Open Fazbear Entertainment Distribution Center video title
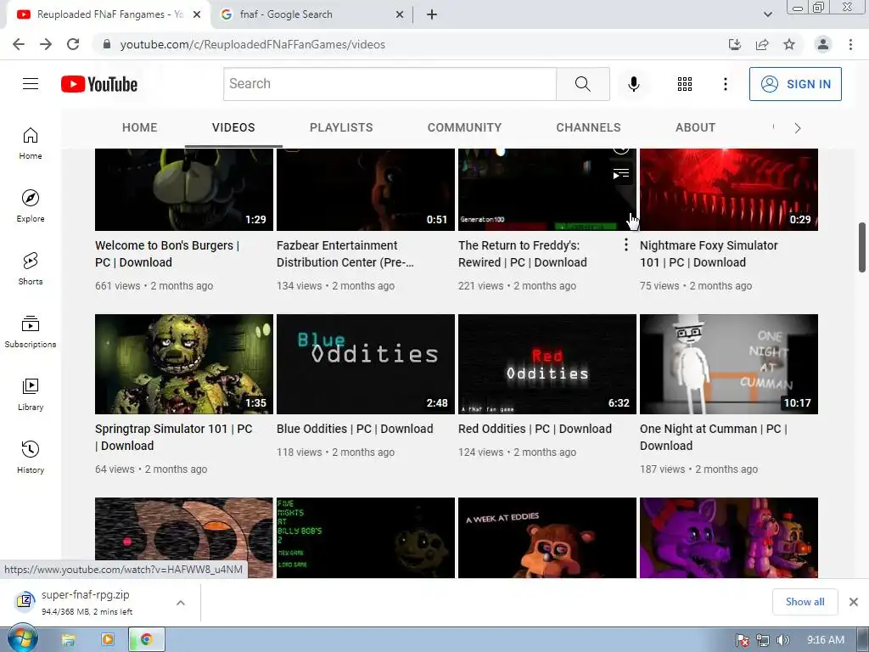869x652 pixels. pos(345,253)
